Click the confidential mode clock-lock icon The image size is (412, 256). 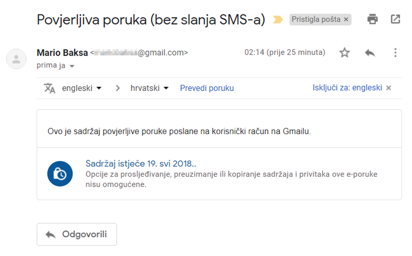59,174
